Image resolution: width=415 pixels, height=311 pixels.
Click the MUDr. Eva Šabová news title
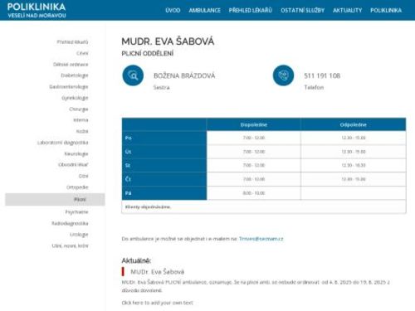pos(157,272)
